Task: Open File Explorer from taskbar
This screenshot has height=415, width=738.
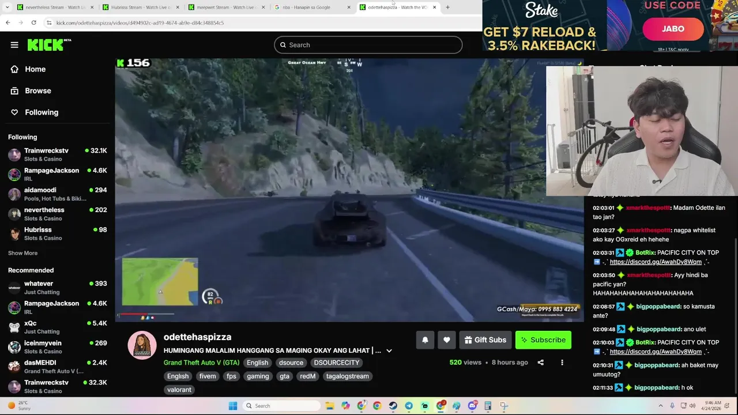Action: [x=329, y=406]
